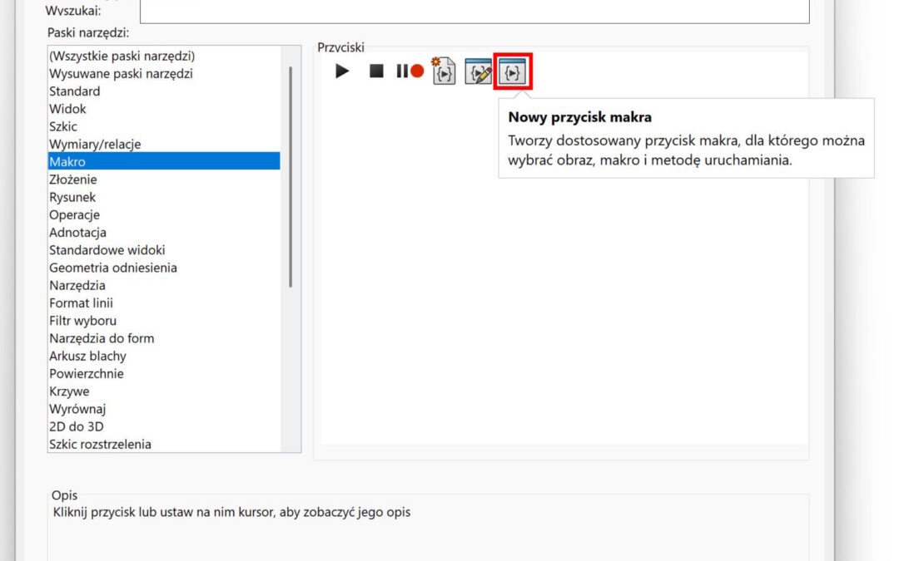Click the toolbar list vertical scrollbar
This screenshot has width=899, height=561.
coord(291,176)
